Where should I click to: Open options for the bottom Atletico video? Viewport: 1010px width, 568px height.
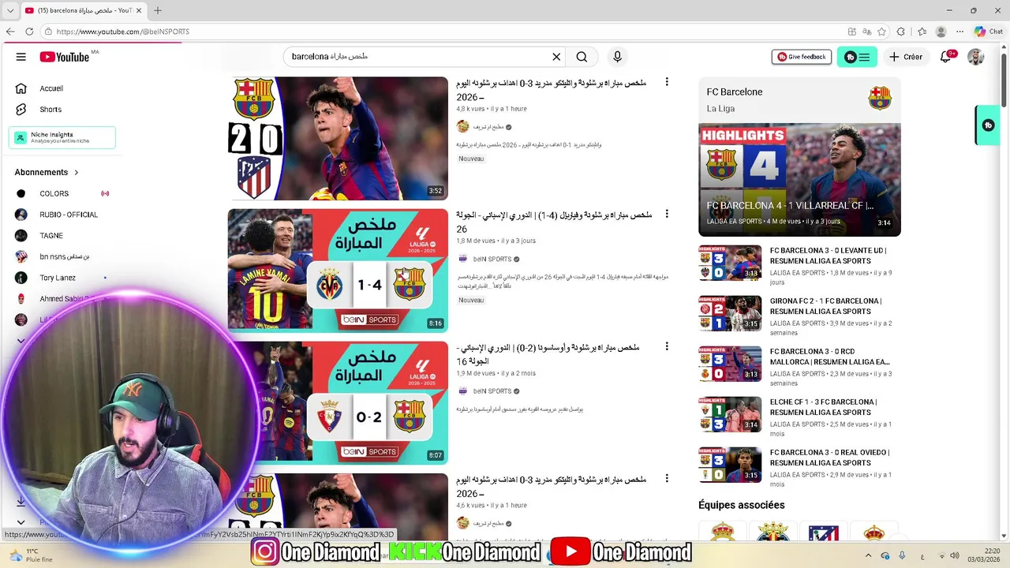pyautogui.click(x=667, y=478)
